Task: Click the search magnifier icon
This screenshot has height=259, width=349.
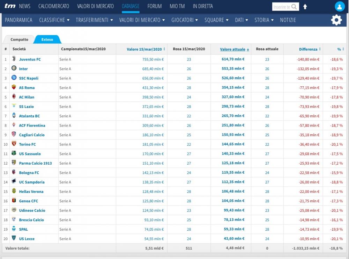Action: [x=294, y=7]
